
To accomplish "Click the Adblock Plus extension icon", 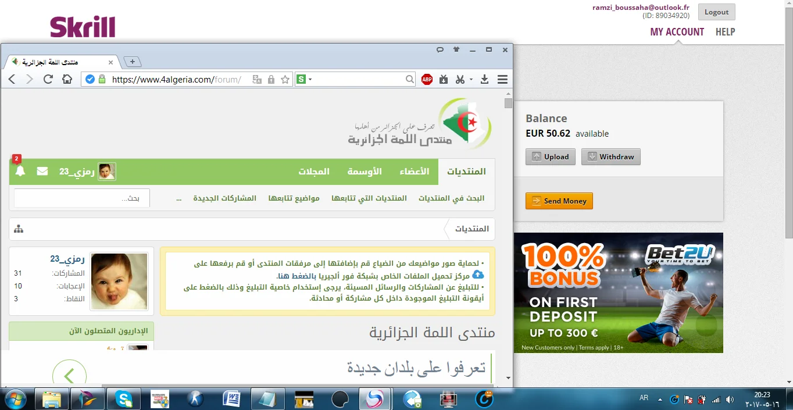I will 427,79.
